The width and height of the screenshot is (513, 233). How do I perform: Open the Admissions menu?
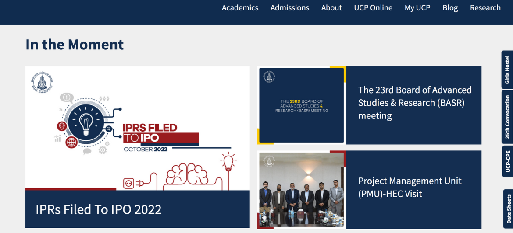tap(289, 8)
